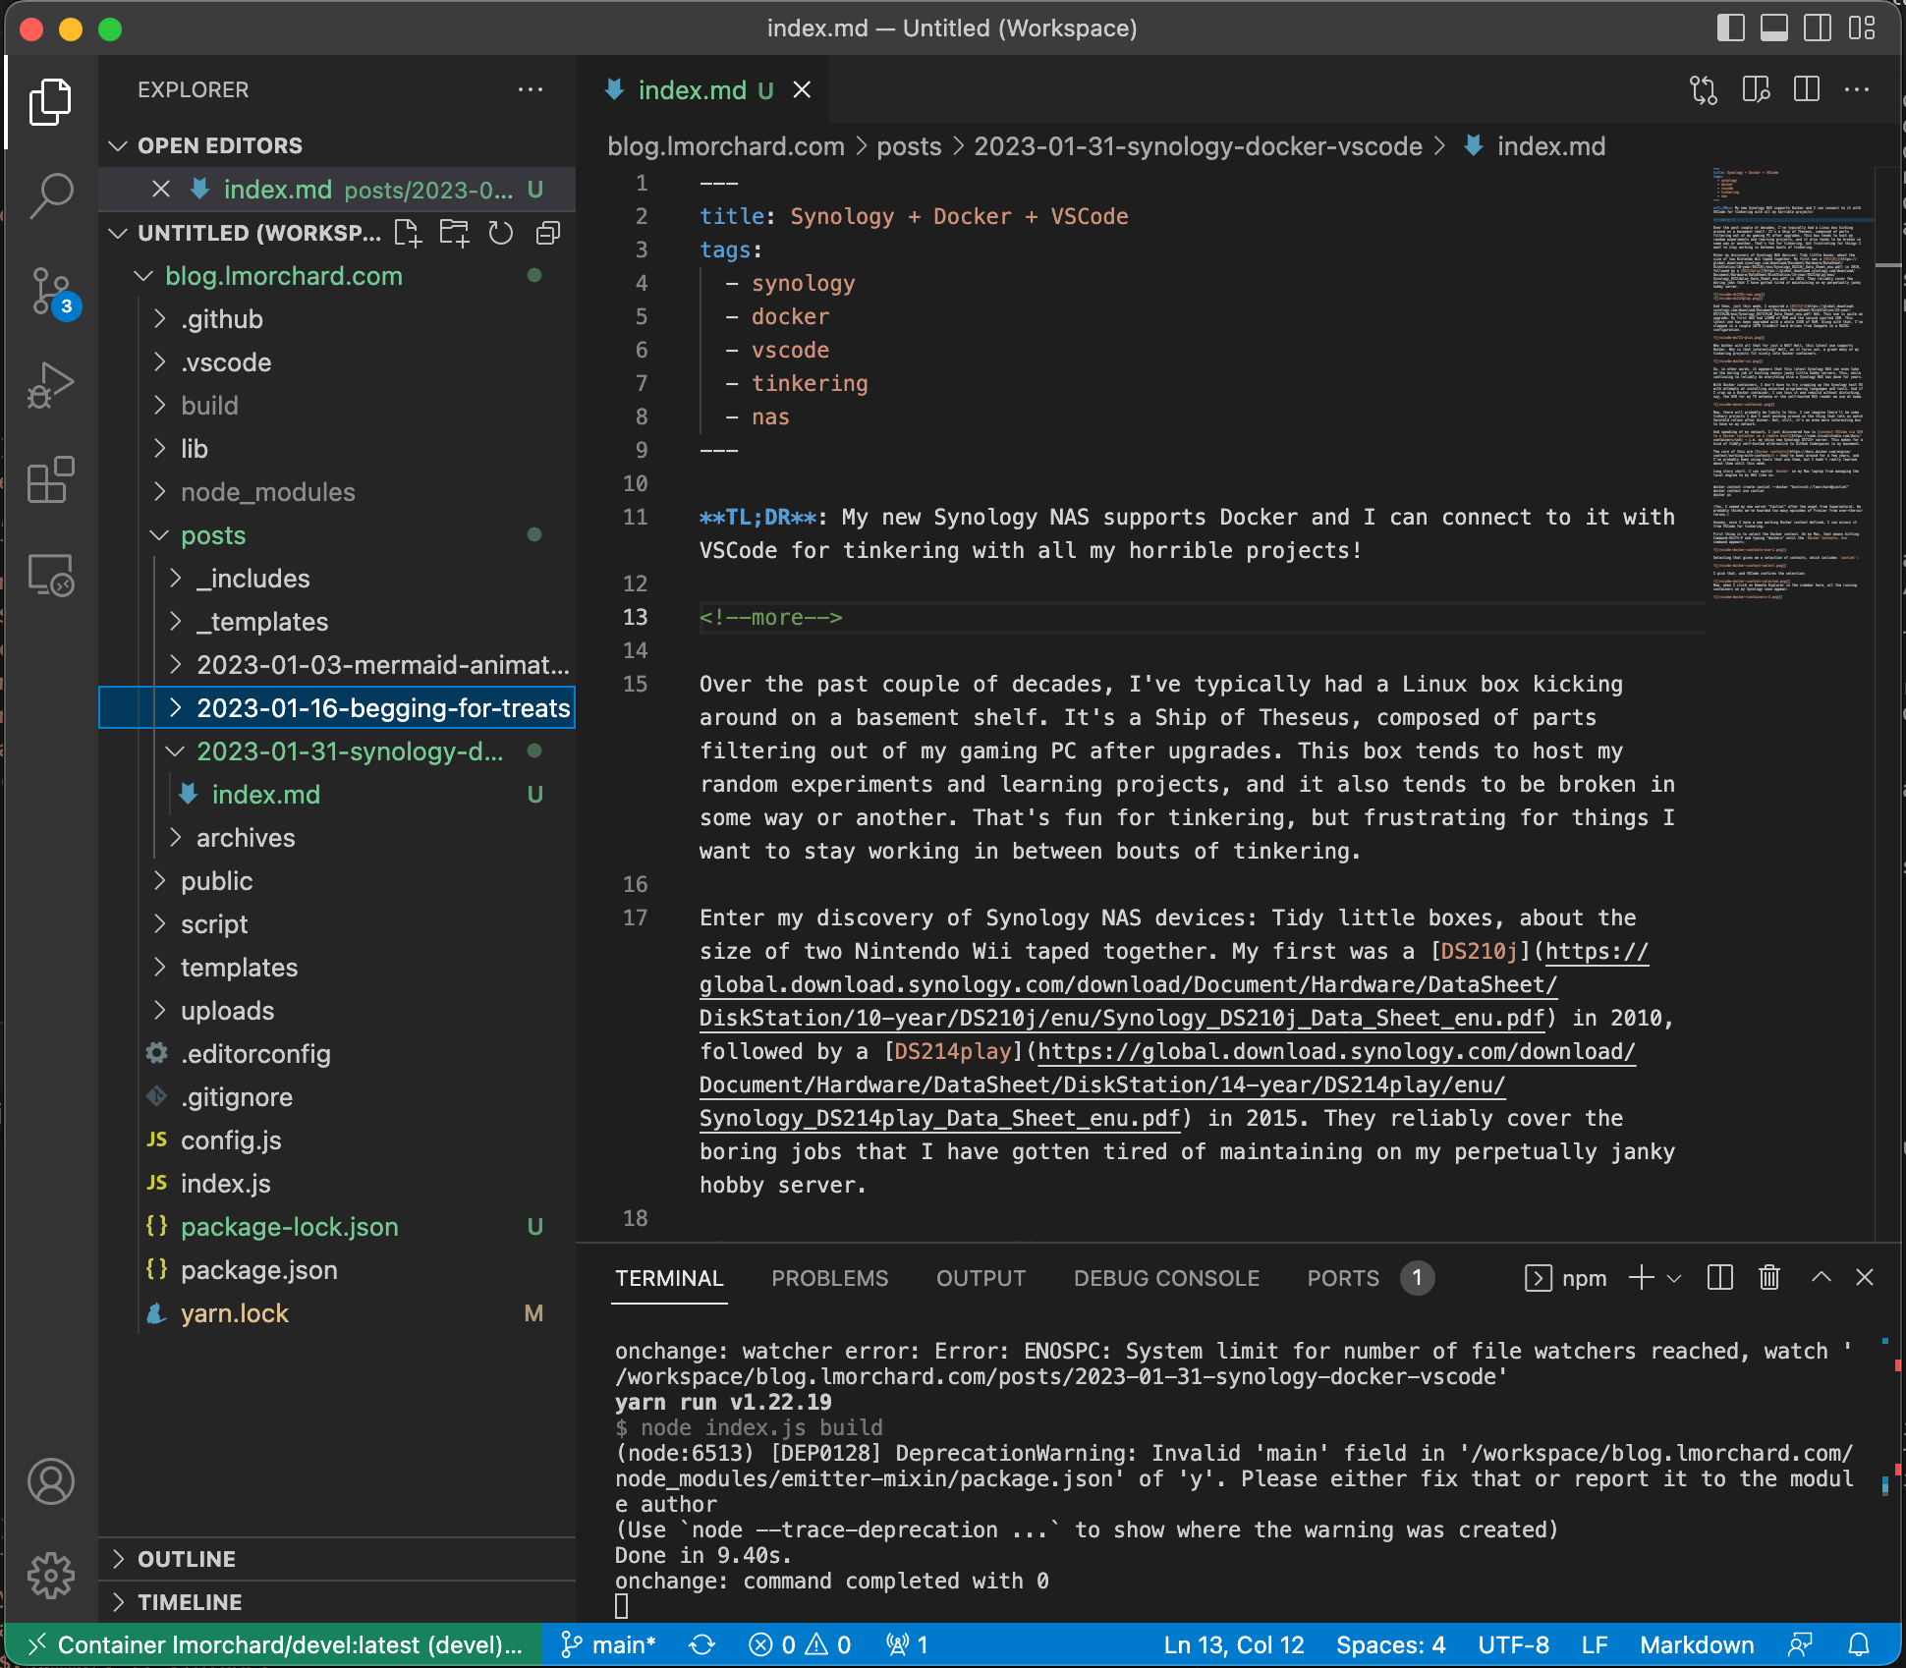The width and height of the screenshot is (1906, 1668).
Task: Toggle bottom panel visibility
Action: point(1773,28)
